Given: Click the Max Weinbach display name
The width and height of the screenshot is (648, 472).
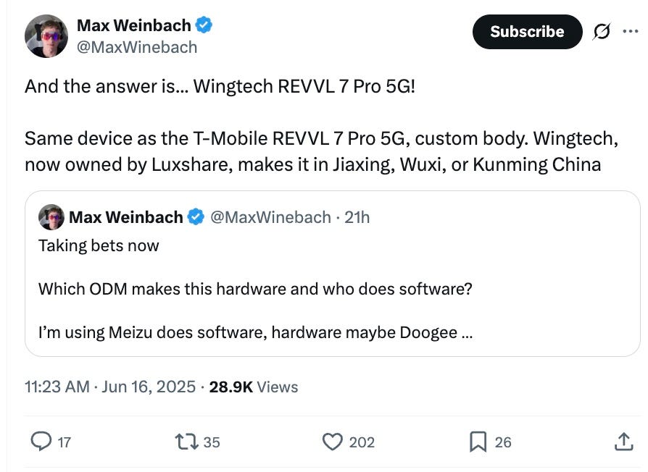Looking at the screenshot, I should coord(134,24).
